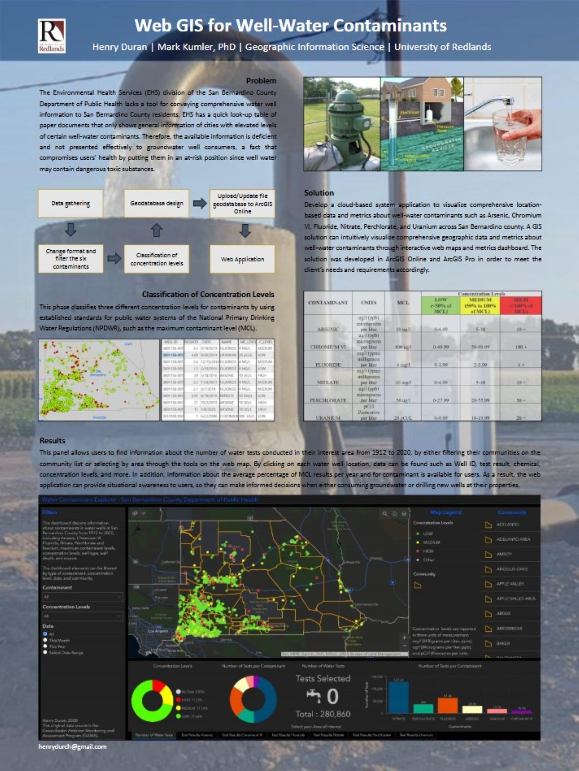Open the Contaminant filter dropdown
The height and width of the screenshot is (771, 579).
click(x=82, y=597)
